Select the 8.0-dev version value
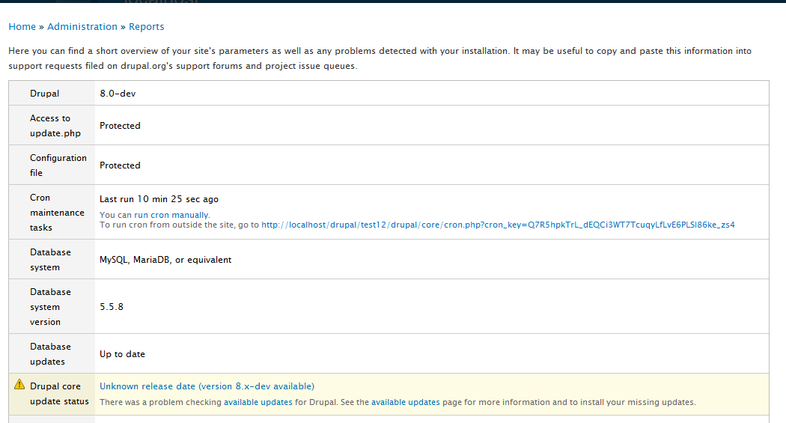The image size is (786, 423). pos(118,94)
